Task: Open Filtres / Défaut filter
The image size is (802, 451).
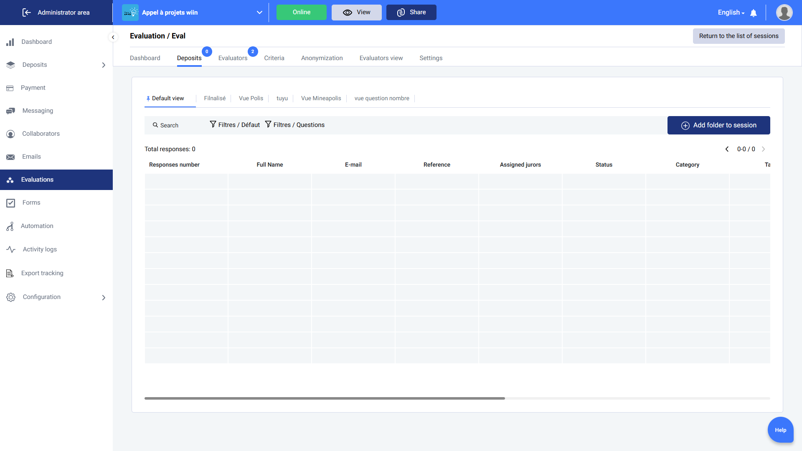Action: pyautogui.click(x=235, y=125)
